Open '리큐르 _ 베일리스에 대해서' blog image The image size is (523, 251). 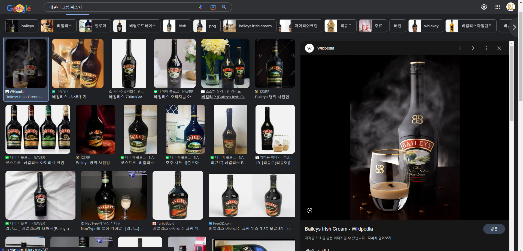pyautogui.click(x=40, y=195)
